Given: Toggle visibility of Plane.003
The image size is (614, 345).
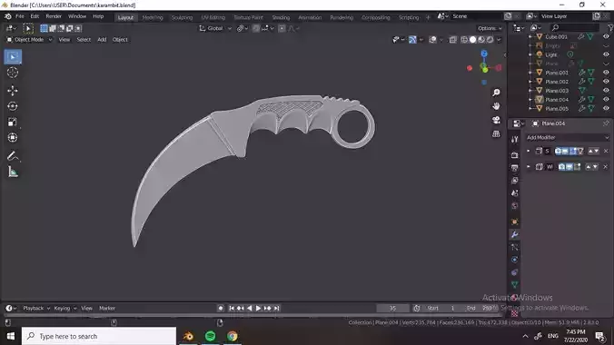Looking at the screenshot, I should click(606, 91).
